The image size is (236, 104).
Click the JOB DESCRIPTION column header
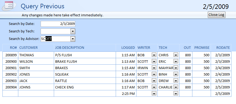pos(85,48)
